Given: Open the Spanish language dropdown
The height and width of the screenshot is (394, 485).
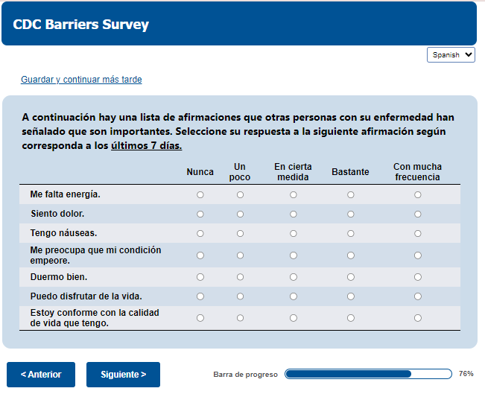Looking at the screenshot, I should [451, 54].
